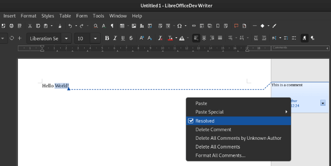331x166 pixels.
Task: Open the Insert menu
Action: coord(10,16)
